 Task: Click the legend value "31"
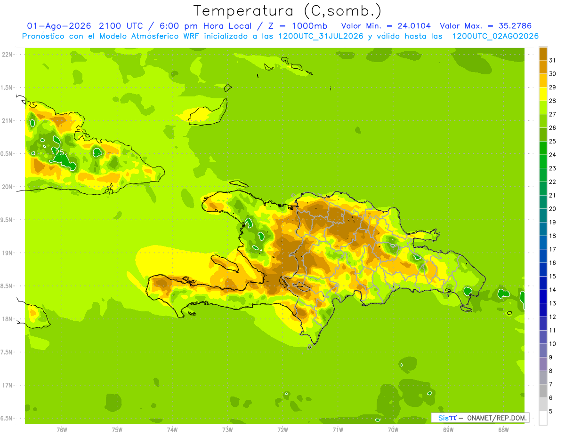pos(553,60)
